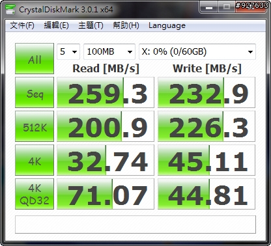The image size is (271, 246).
Task: Expand the test count dropdown showing 5
Action: click(68, 51)
